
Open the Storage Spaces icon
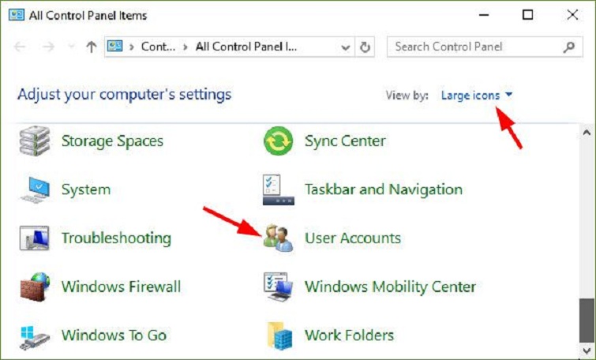(34, 141)
